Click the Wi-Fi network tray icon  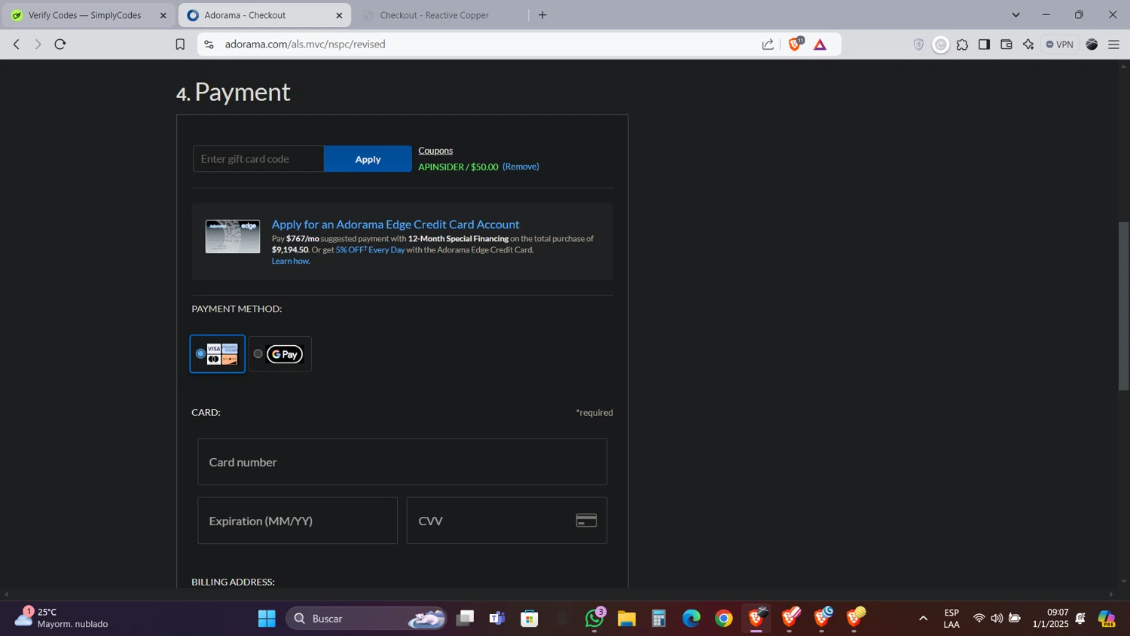click(979, 619)
